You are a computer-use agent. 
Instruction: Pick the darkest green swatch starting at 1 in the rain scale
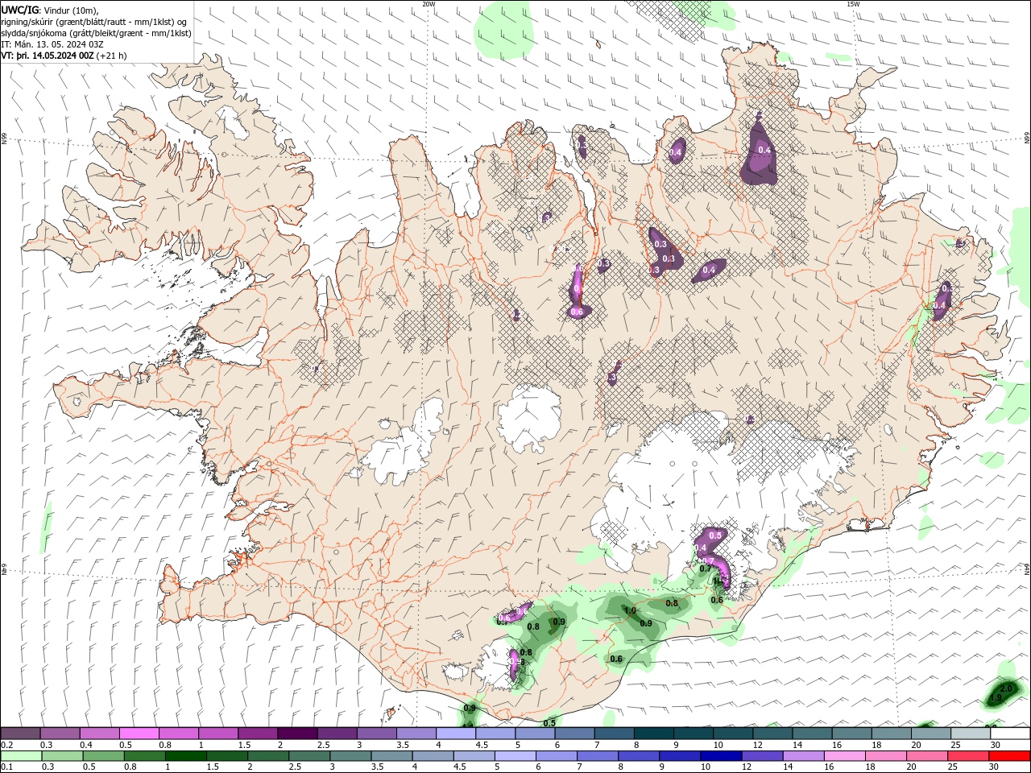[185, 756]
